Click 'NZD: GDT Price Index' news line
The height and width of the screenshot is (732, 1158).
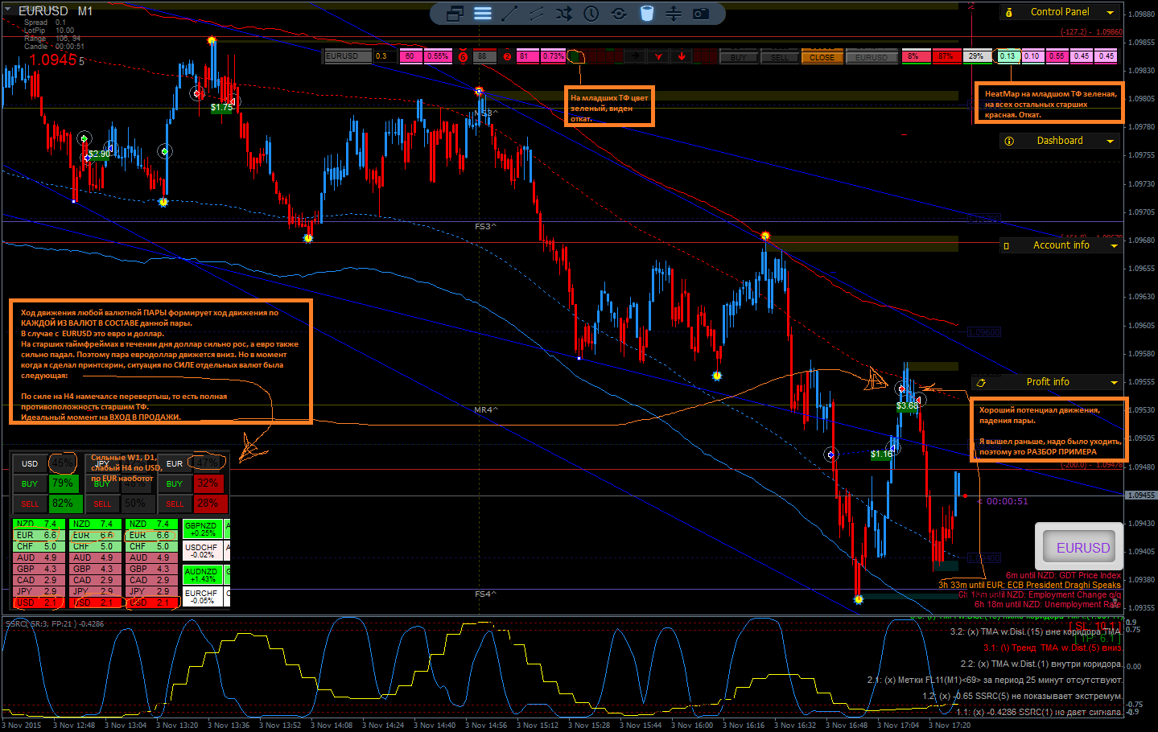1063,575
